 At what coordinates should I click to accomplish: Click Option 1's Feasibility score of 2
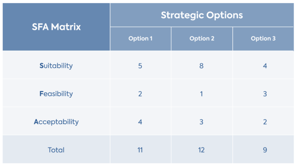point(140,94)
